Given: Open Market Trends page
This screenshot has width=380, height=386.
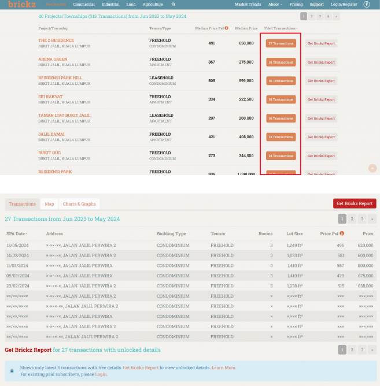Looking at the screenshot, I should pyautogui.click(x=248, y=5).
